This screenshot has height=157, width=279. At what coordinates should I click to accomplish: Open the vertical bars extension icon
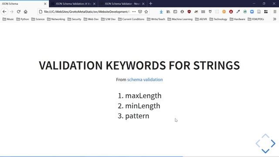(203, 12)
